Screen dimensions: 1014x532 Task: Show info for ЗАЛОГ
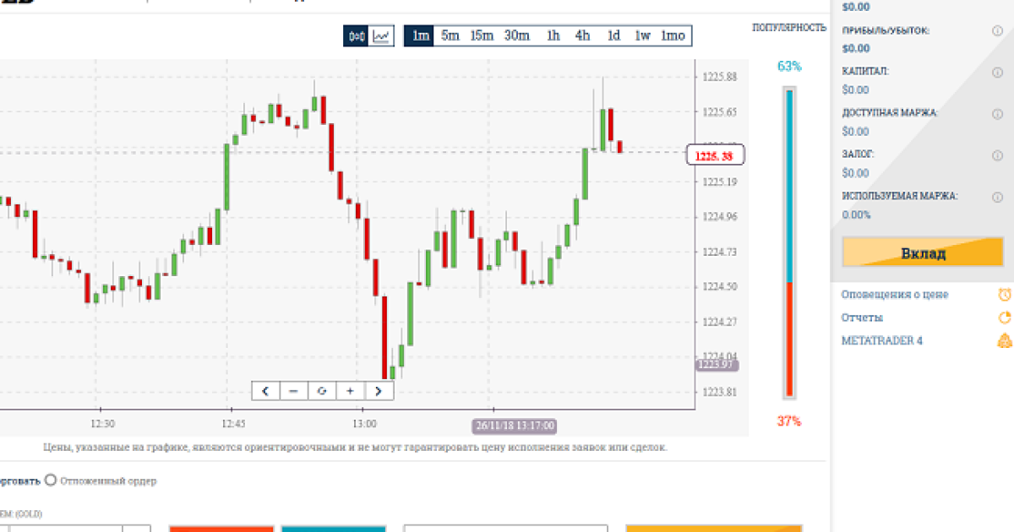pos(997,155)
